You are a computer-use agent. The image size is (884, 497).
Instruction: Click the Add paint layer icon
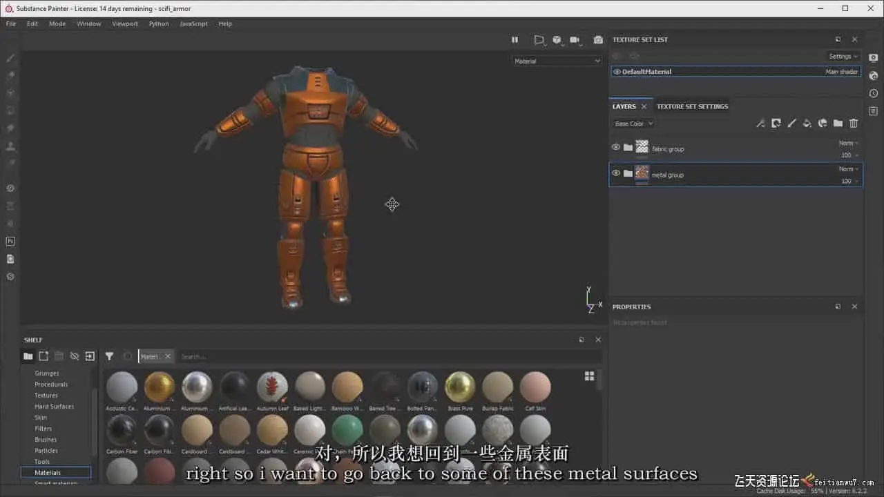791,124
